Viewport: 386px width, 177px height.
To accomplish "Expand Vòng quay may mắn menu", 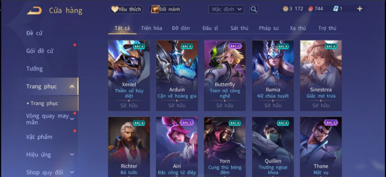I will point(72,119).
